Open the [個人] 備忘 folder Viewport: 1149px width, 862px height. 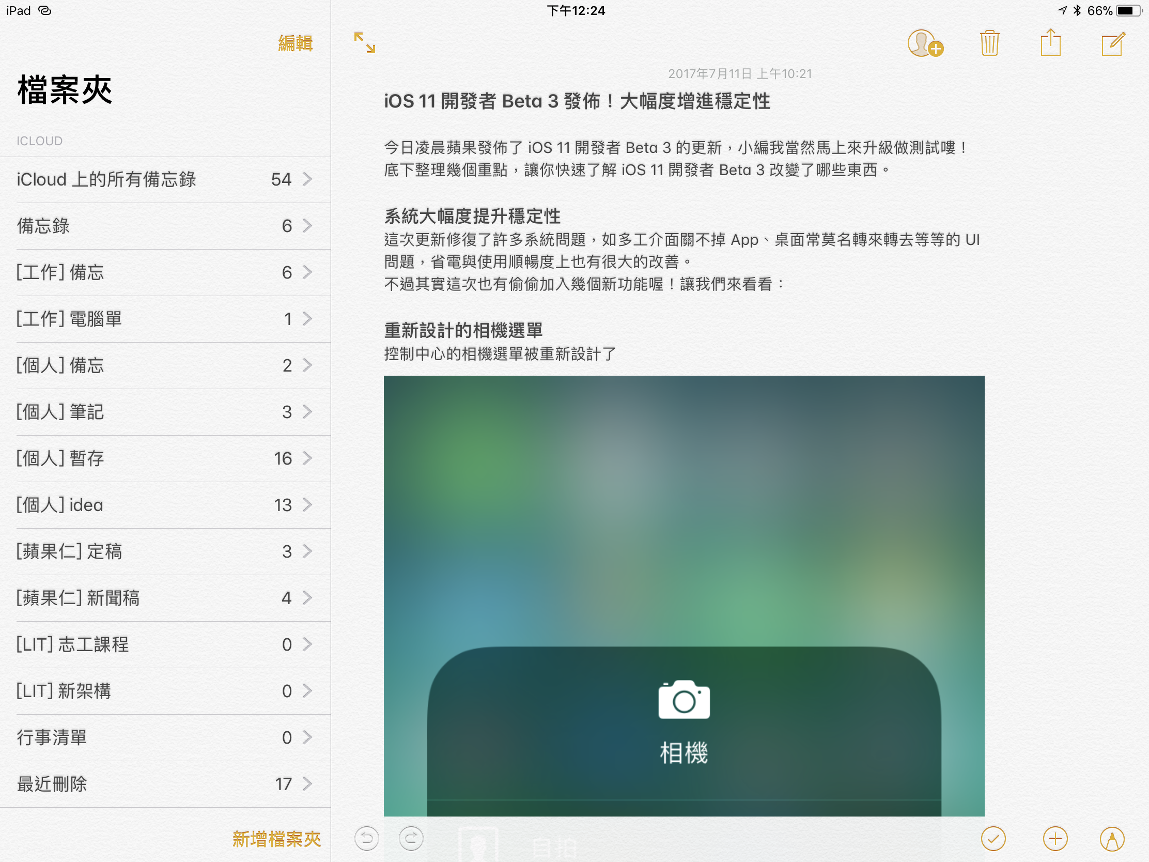click(x=165, y=365)
